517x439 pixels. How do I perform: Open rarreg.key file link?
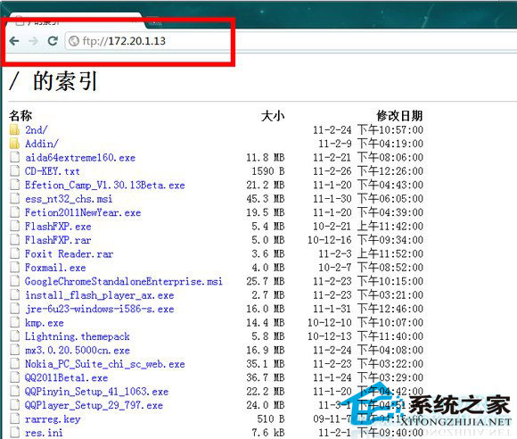coord(53,419)
